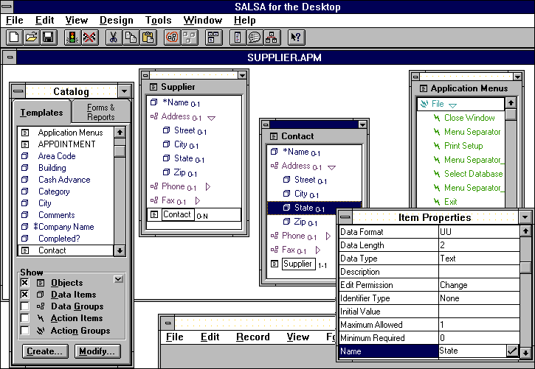Uncheck the Objects checkbox in Show
The image size is (535, 369).
25,283
